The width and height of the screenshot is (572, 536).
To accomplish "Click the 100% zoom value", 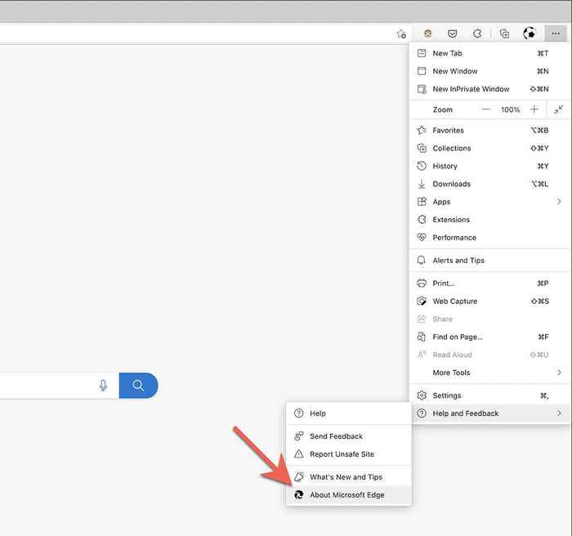I will (x=510, y=109).
